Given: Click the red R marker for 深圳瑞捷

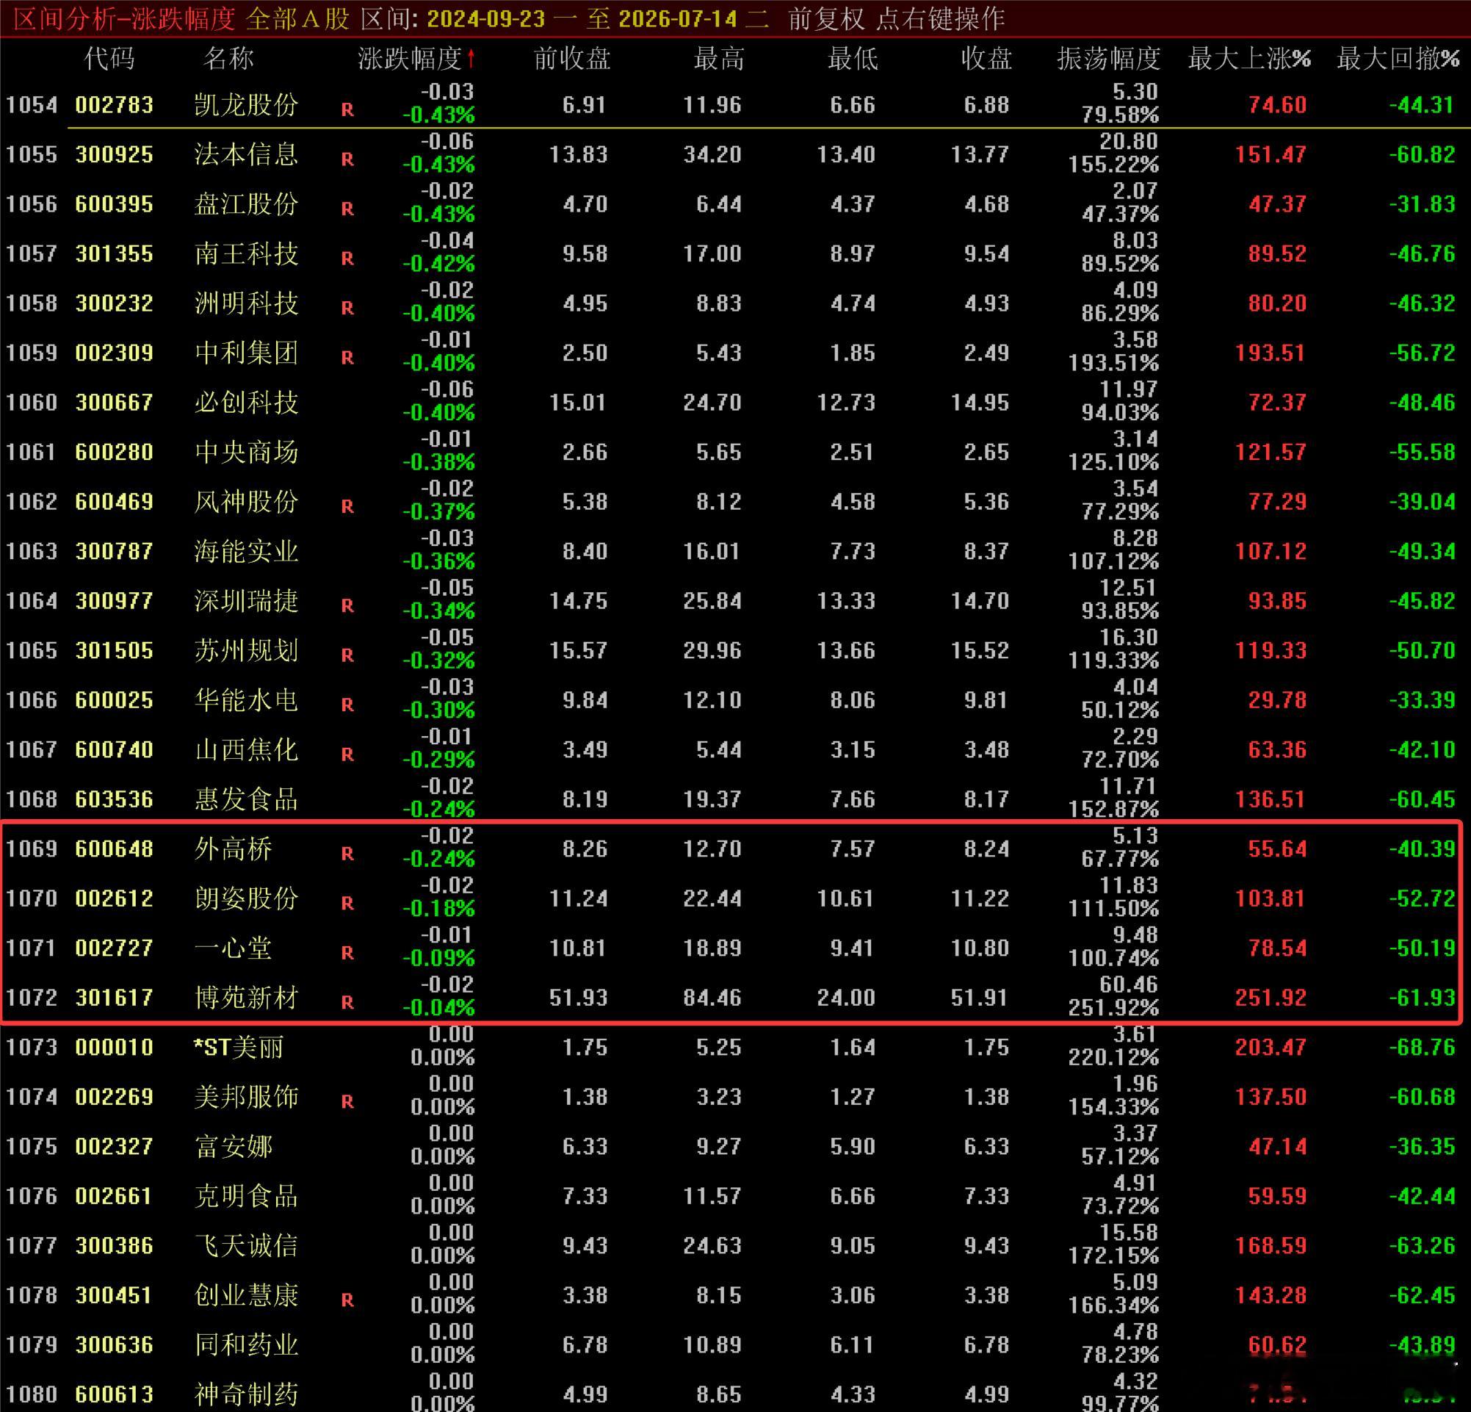Looking at the screenshot, I should [x=347, y=605].
